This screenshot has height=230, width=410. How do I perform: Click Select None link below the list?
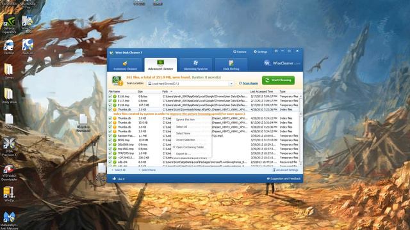point(149,170)
